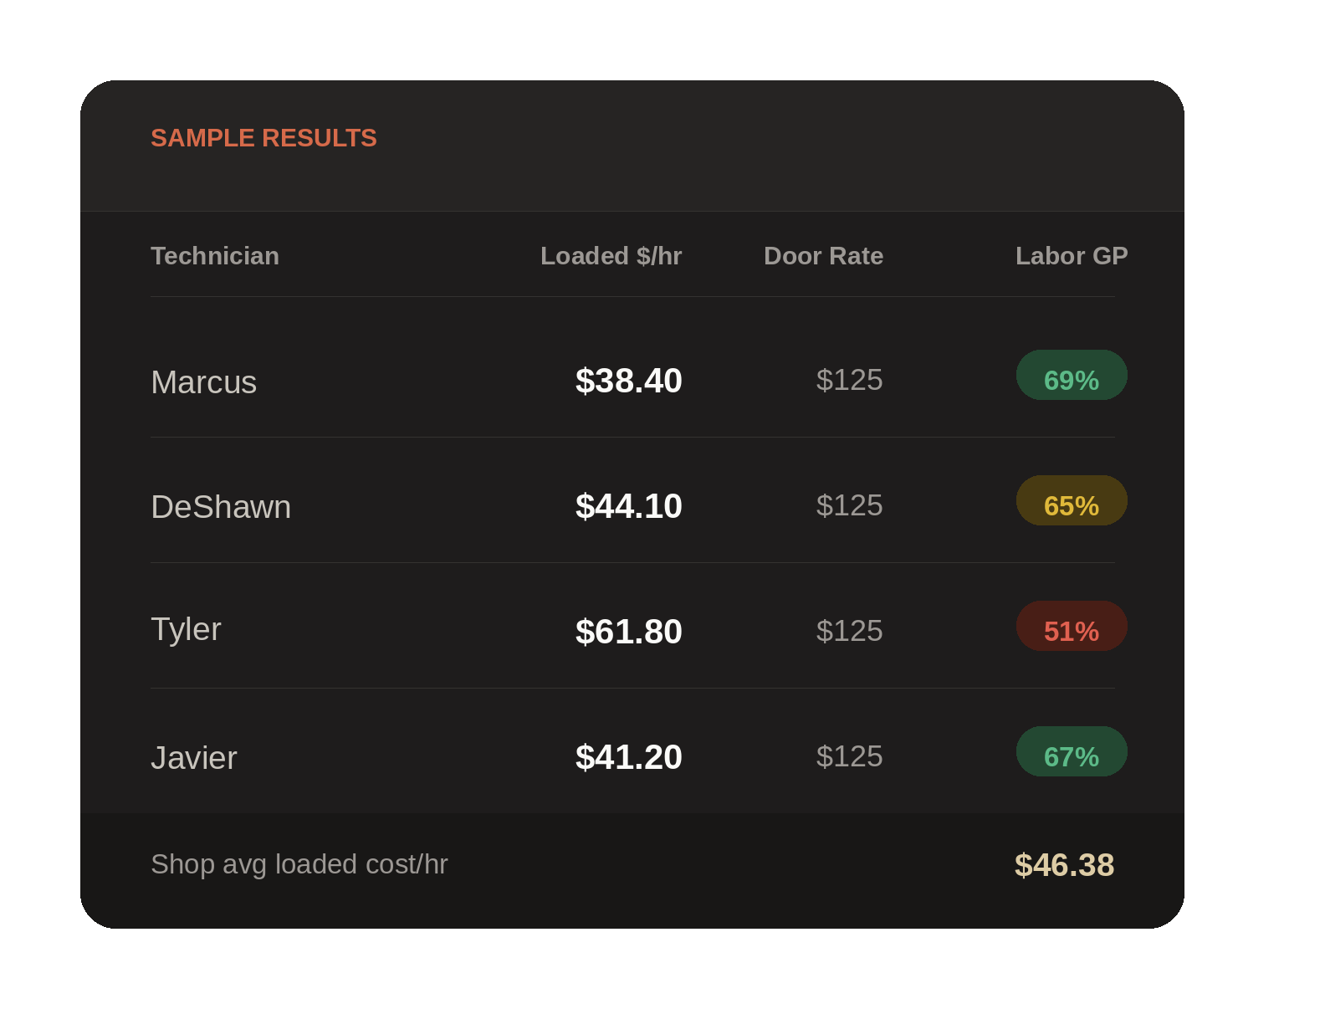Click the $61.80 loaded cost value
Viewport: 1325px width, 1009px height.
coord(629,632)
